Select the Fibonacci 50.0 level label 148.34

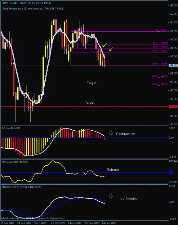tap(160, 47)
